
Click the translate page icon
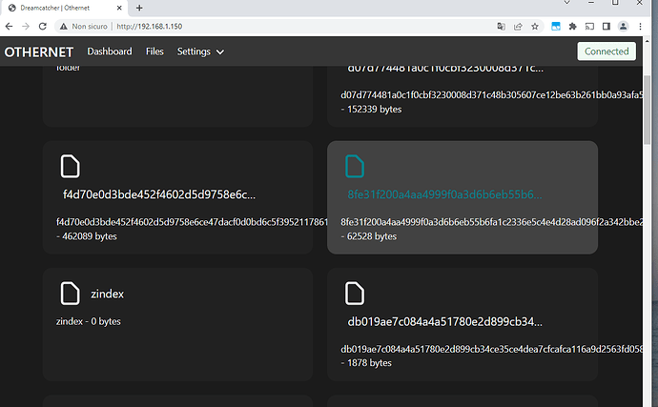click(x=501, y=27)
